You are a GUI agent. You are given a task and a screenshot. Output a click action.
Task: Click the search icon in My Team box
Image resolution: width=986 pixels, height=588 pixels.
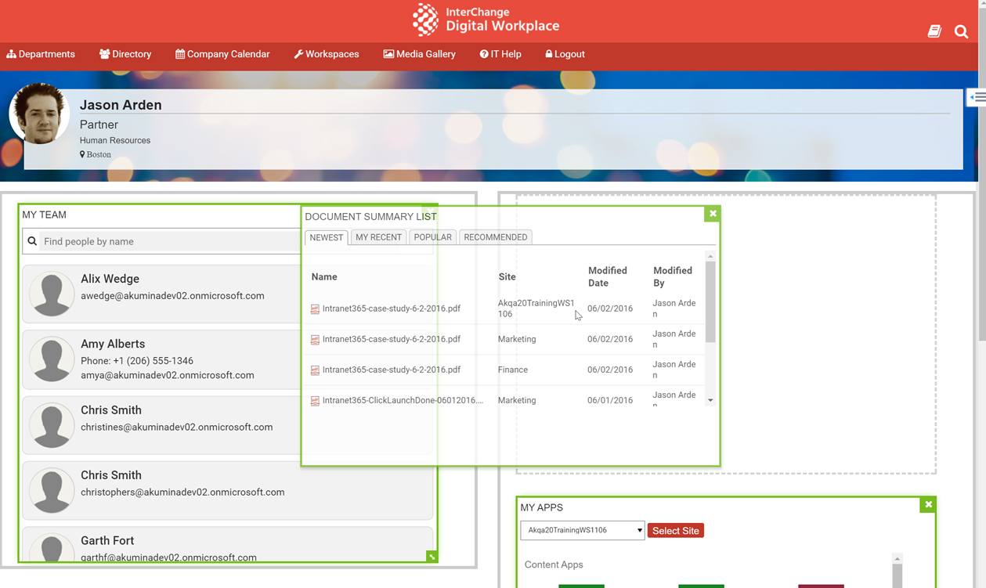click(x=32, y=241)
